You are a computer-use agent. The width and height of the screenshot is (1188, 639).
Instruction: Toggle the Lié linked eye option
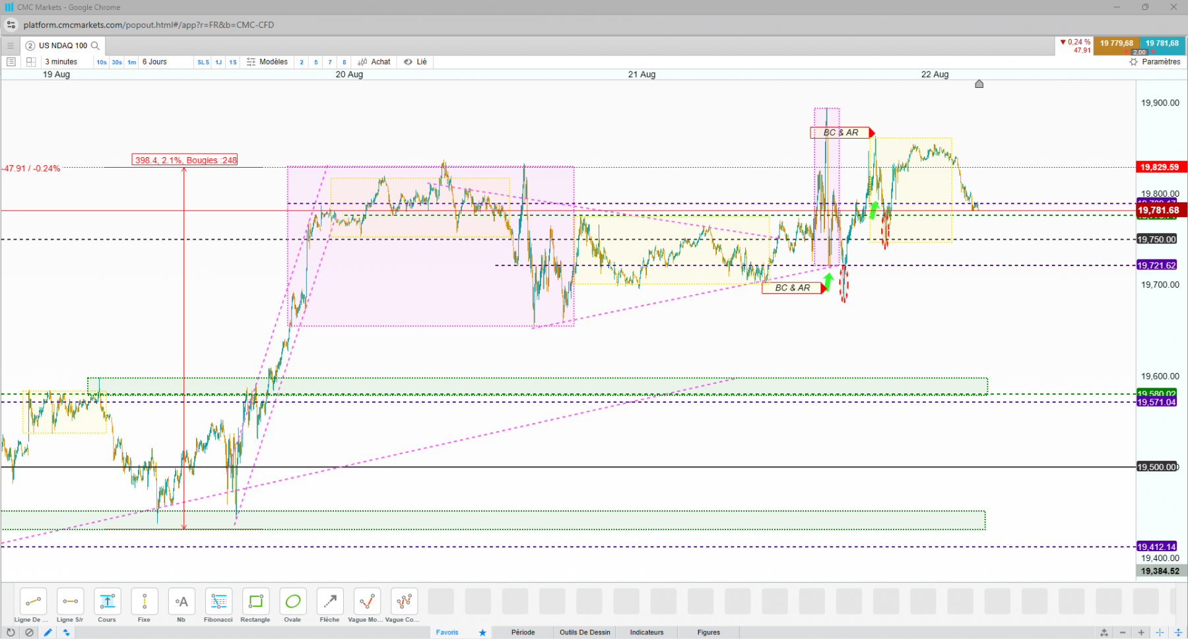point(416,62)
